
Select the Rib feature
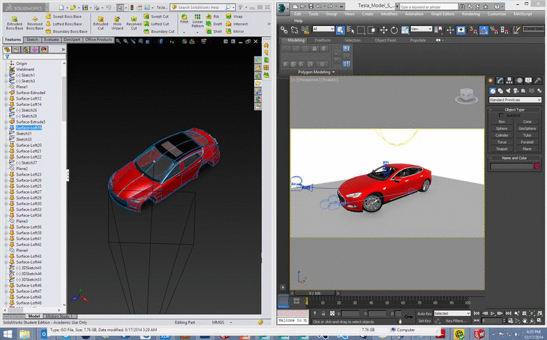point(213,16)
